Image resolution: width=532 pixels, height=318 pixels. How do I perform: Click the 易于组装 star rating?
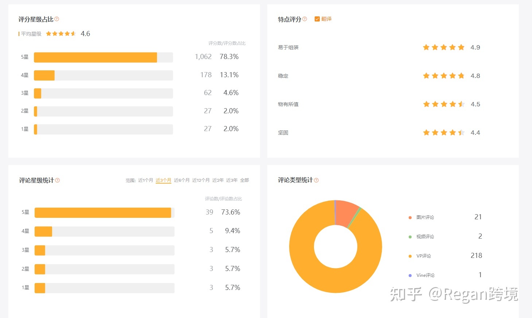(443, 47)
